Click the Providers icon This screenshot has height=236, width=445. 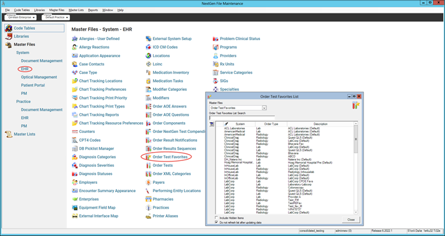[216, 56]
